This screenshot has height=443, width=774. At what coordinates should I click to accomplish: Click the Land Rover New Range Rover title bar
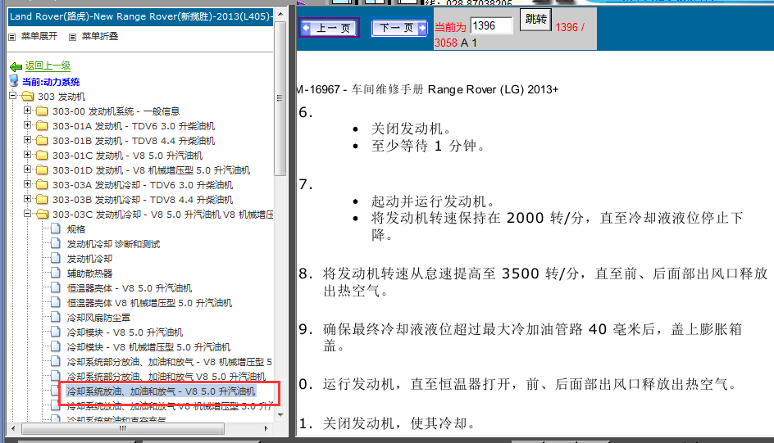[141, 16]
